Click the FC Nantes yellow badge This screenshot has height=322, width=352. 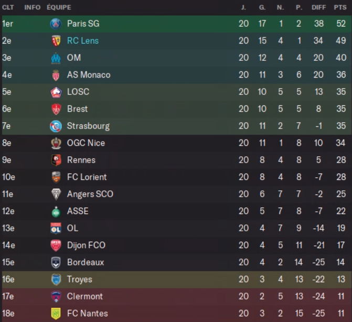click(x=56, y=314)
